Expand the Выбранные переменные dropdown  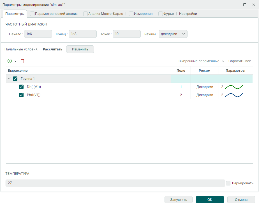coord(201,61)
